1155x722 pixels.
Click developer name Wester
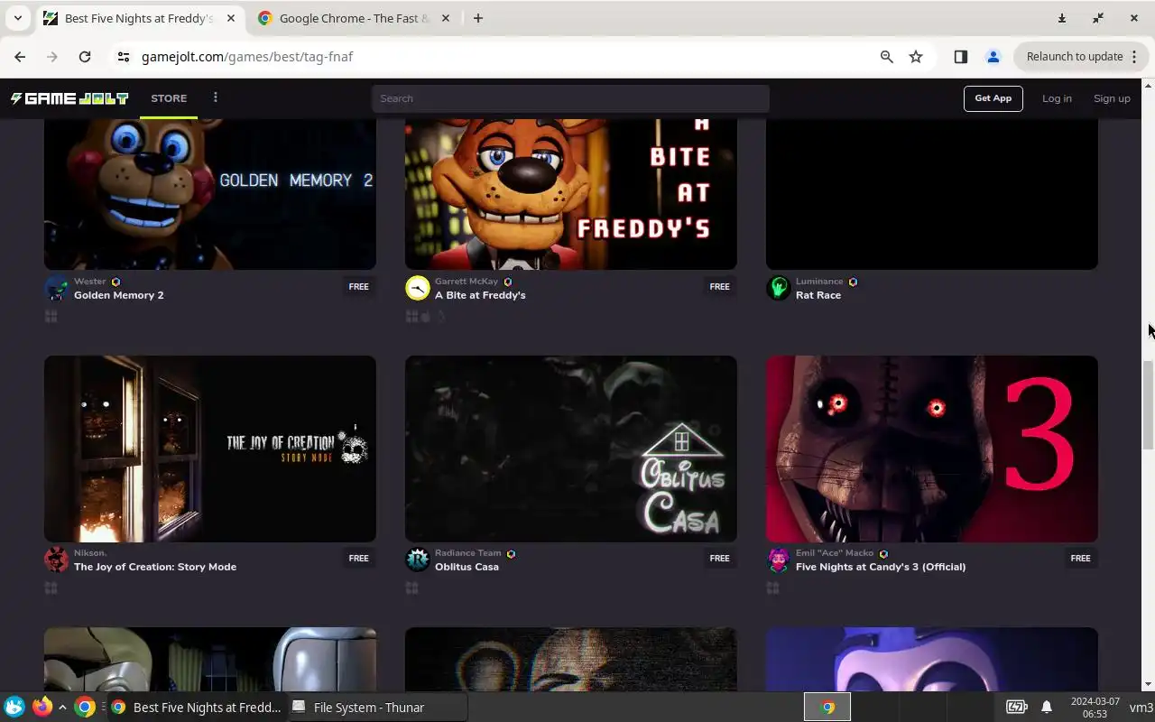pyautogui.click(x=90, y=282)
